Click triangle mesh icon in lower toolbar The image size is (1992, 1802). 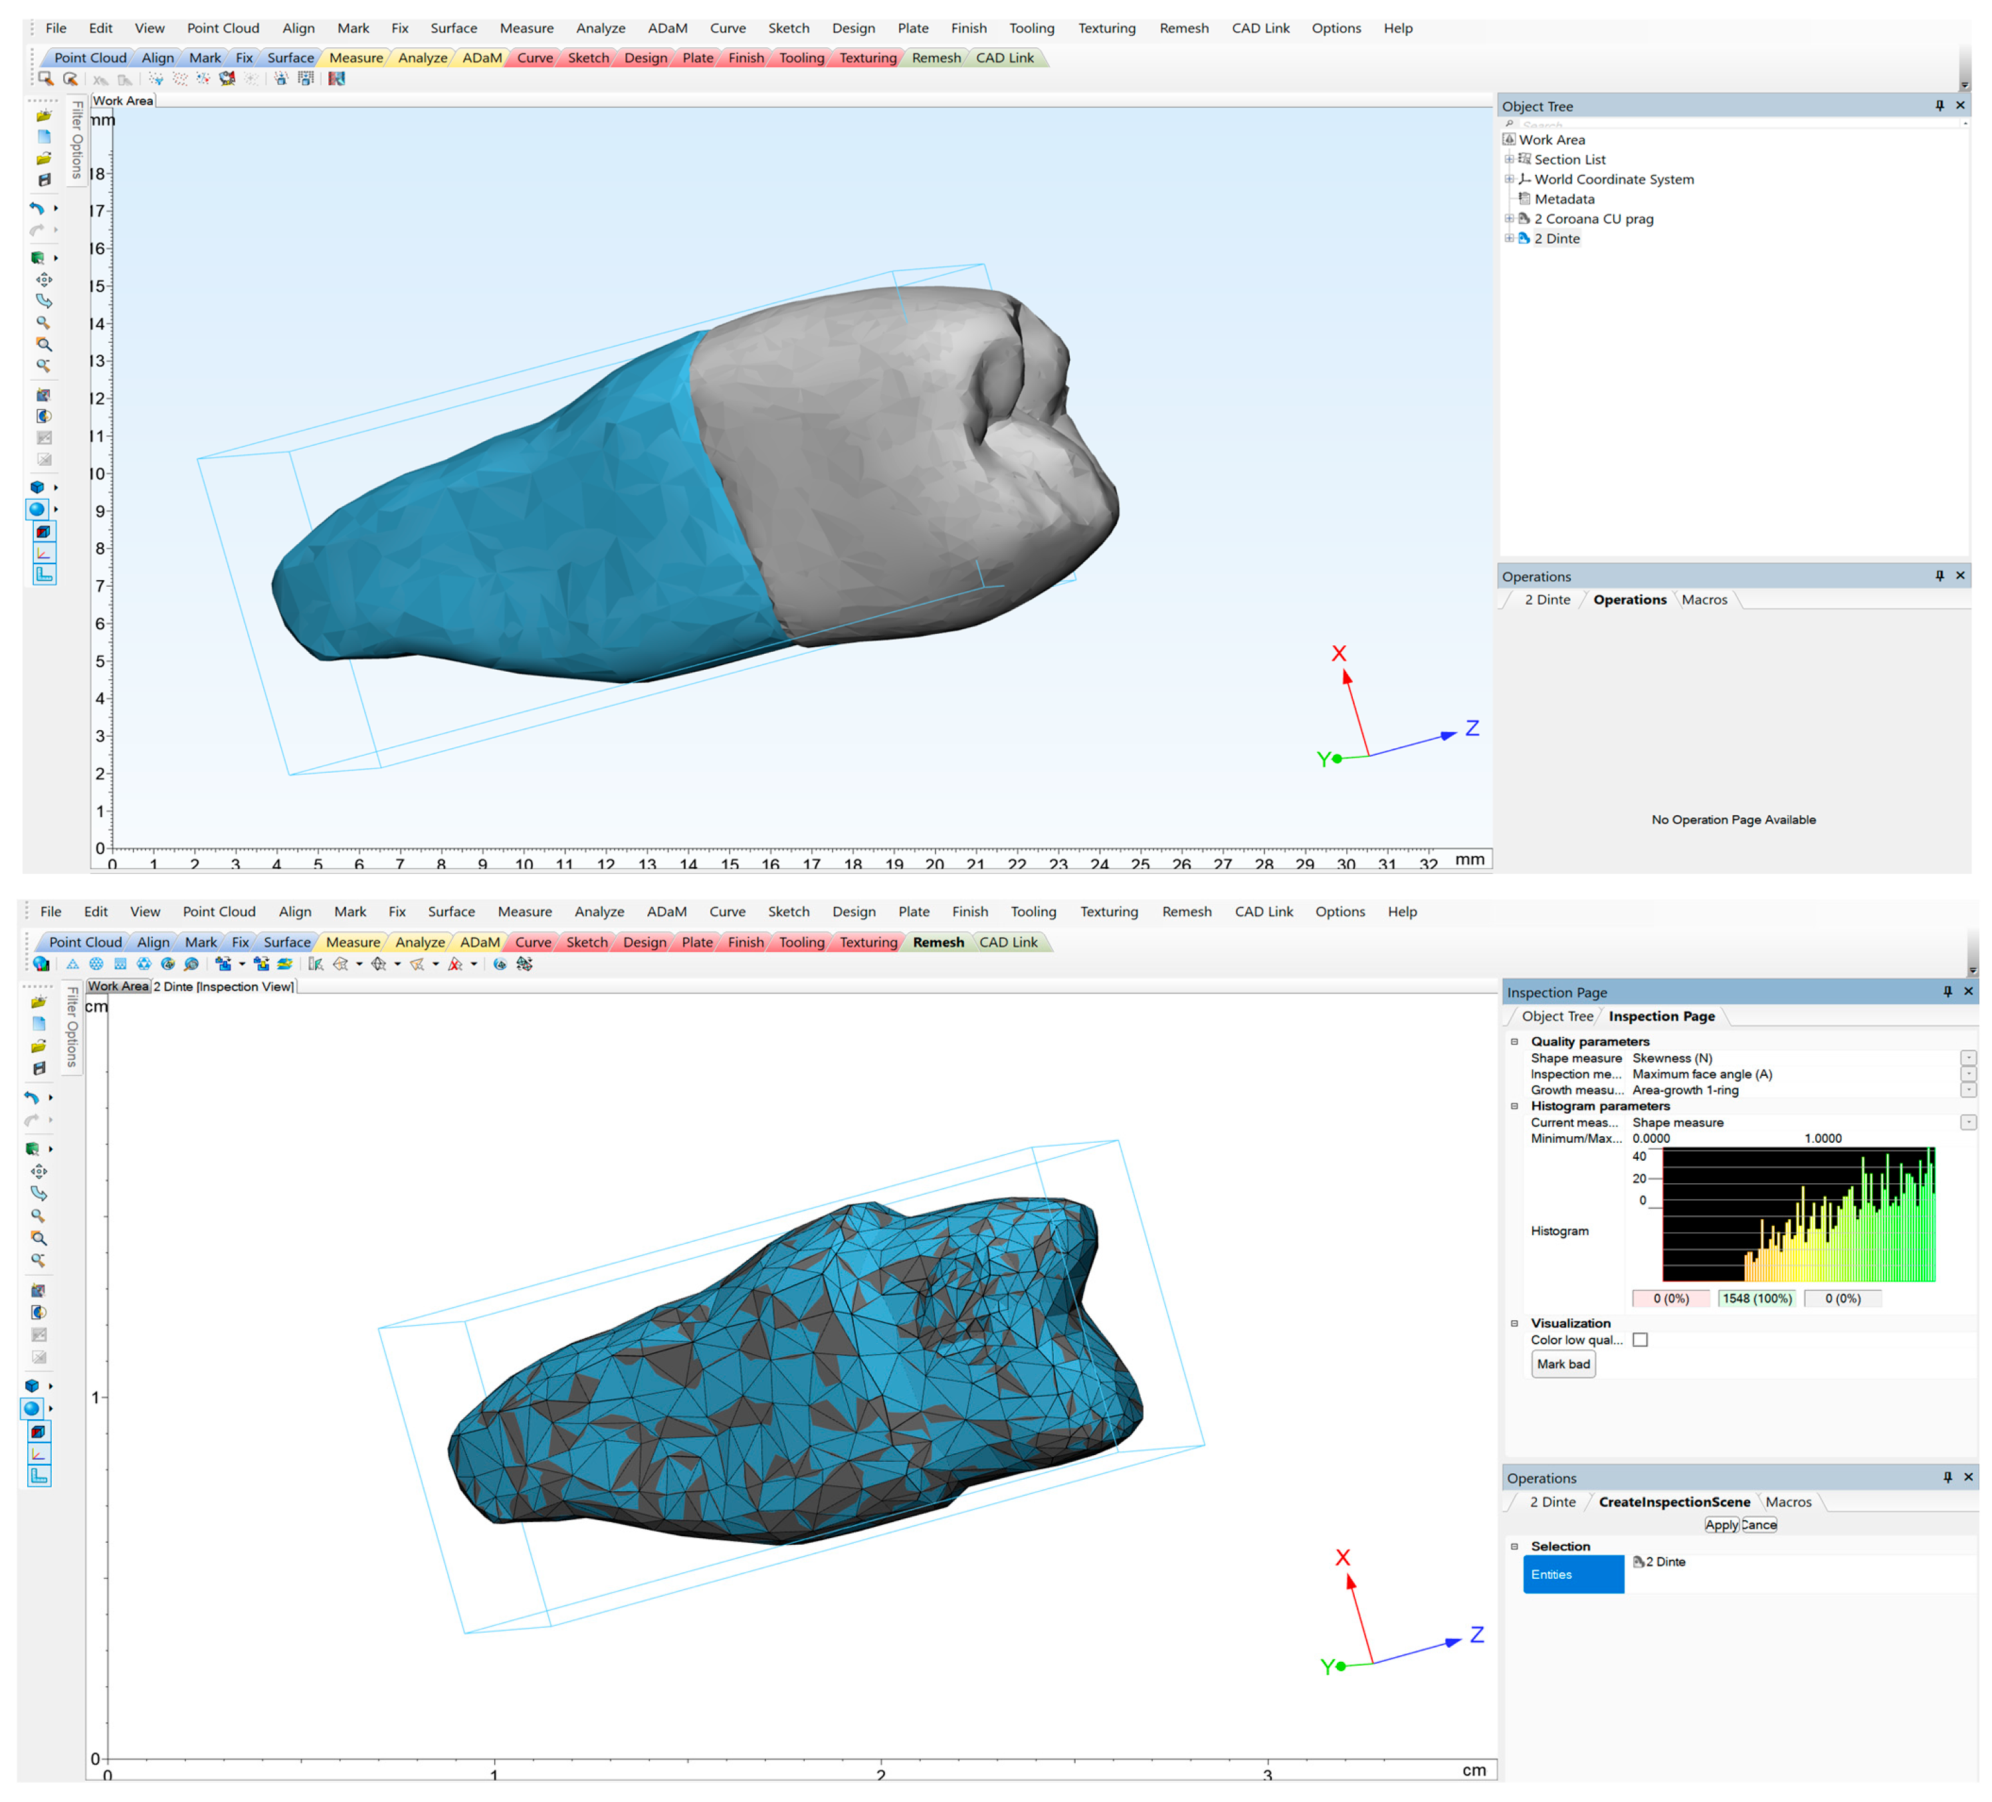point(73,964)
